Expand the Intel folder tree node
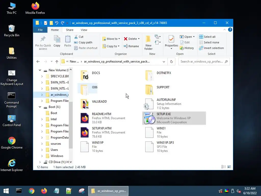Image resolution: width=261 pixels, height=196 pixels. pyautogui.click(x=42, y=119)
